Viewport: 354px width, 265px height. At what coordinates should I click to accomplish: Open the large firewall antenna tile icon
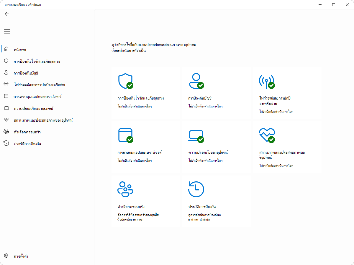point(267,81)
